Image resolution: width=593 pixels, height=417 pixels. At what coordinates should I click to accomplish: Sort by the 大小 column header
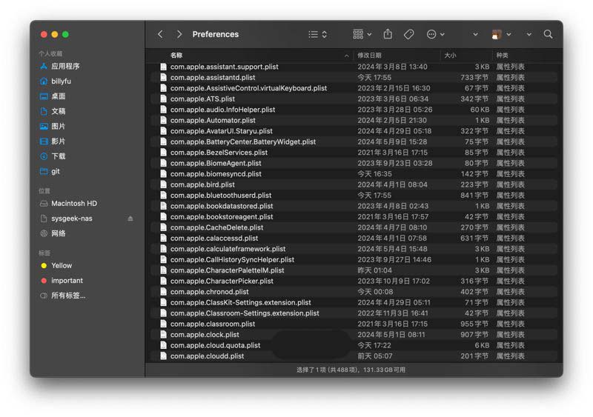(x=450, y=56)
